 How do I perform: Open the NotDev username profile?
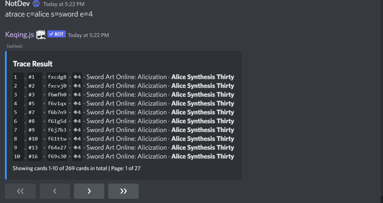(17, 4)
